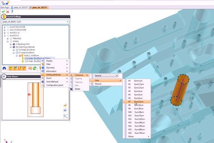Click the person-and-drill icon beside refresh
Viewport: 214px width, 143px height.
[x=30, y=68]
